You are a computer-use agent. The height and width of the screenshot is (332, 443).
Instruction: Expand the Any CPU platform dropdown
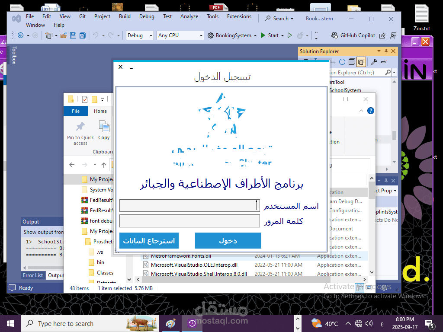pyautogui.click(x=180, y=35)
